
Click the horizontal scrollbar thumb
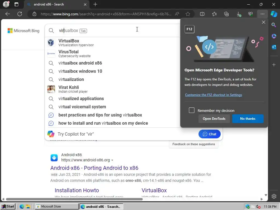pyautogui.click(x=74, y=199)
